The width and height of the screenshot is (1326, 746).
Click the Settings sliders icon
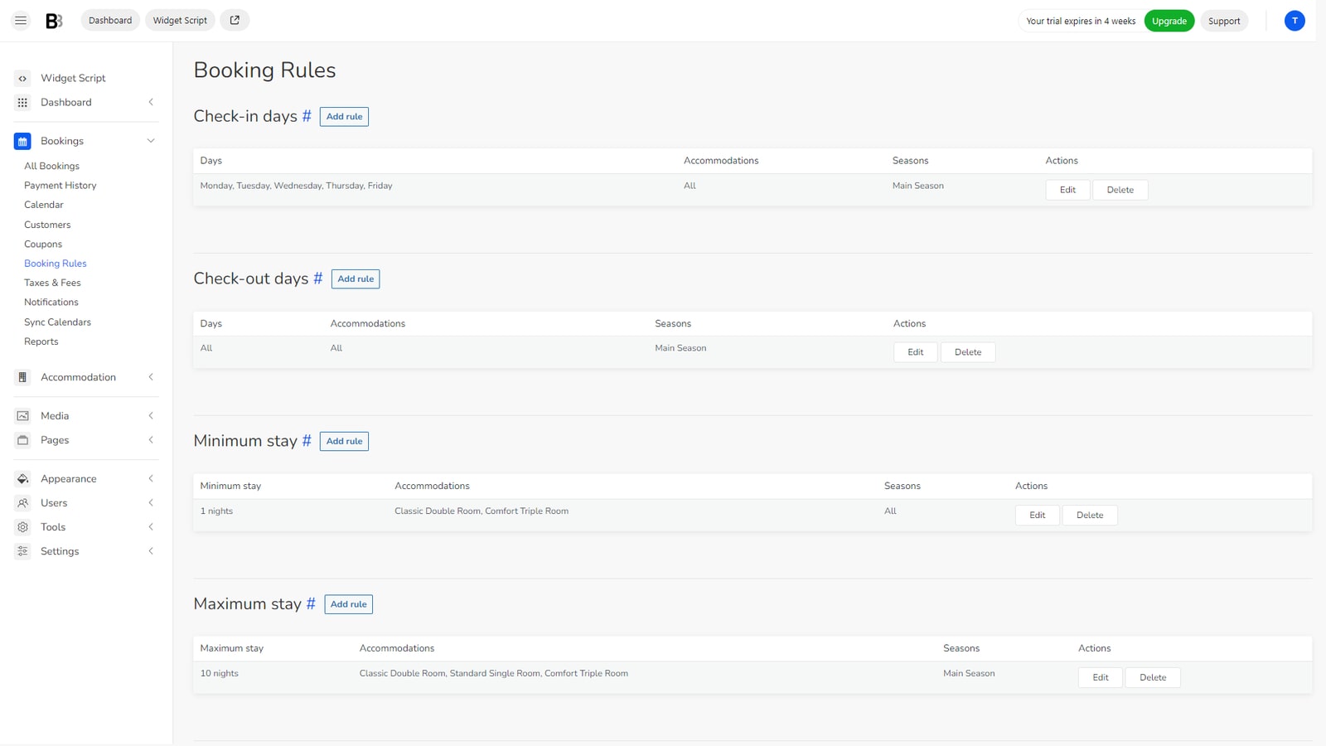(22, 550)
